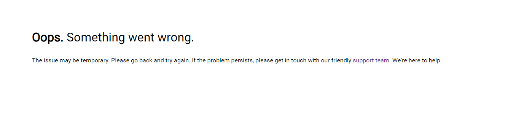This screenshot has height=138, width=524.
Task: Click the text "We're here to help."
Action: [417, 60]
